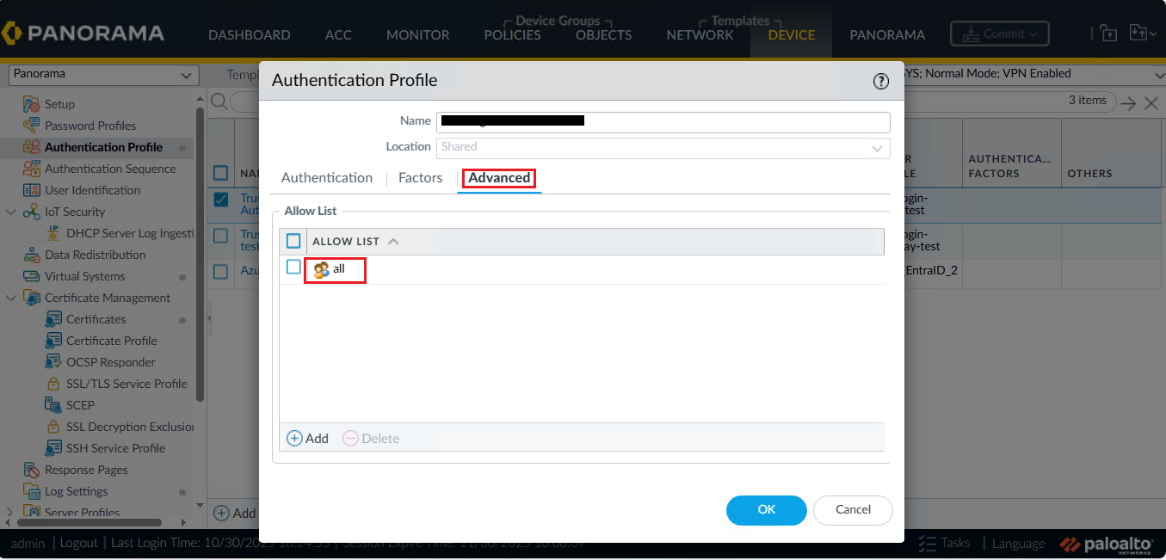Collapse the Certificate Management tree node
The width and height of the screenshot is (1166, 560).
tap(10, 298)
